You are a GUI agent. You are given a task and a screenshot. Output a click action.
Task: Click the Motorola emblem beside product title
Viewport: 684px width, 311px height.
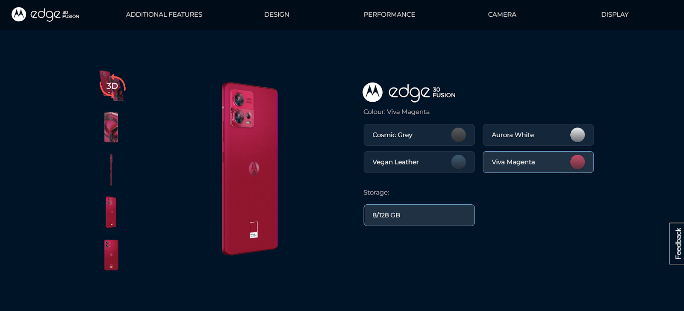(372, 92)
